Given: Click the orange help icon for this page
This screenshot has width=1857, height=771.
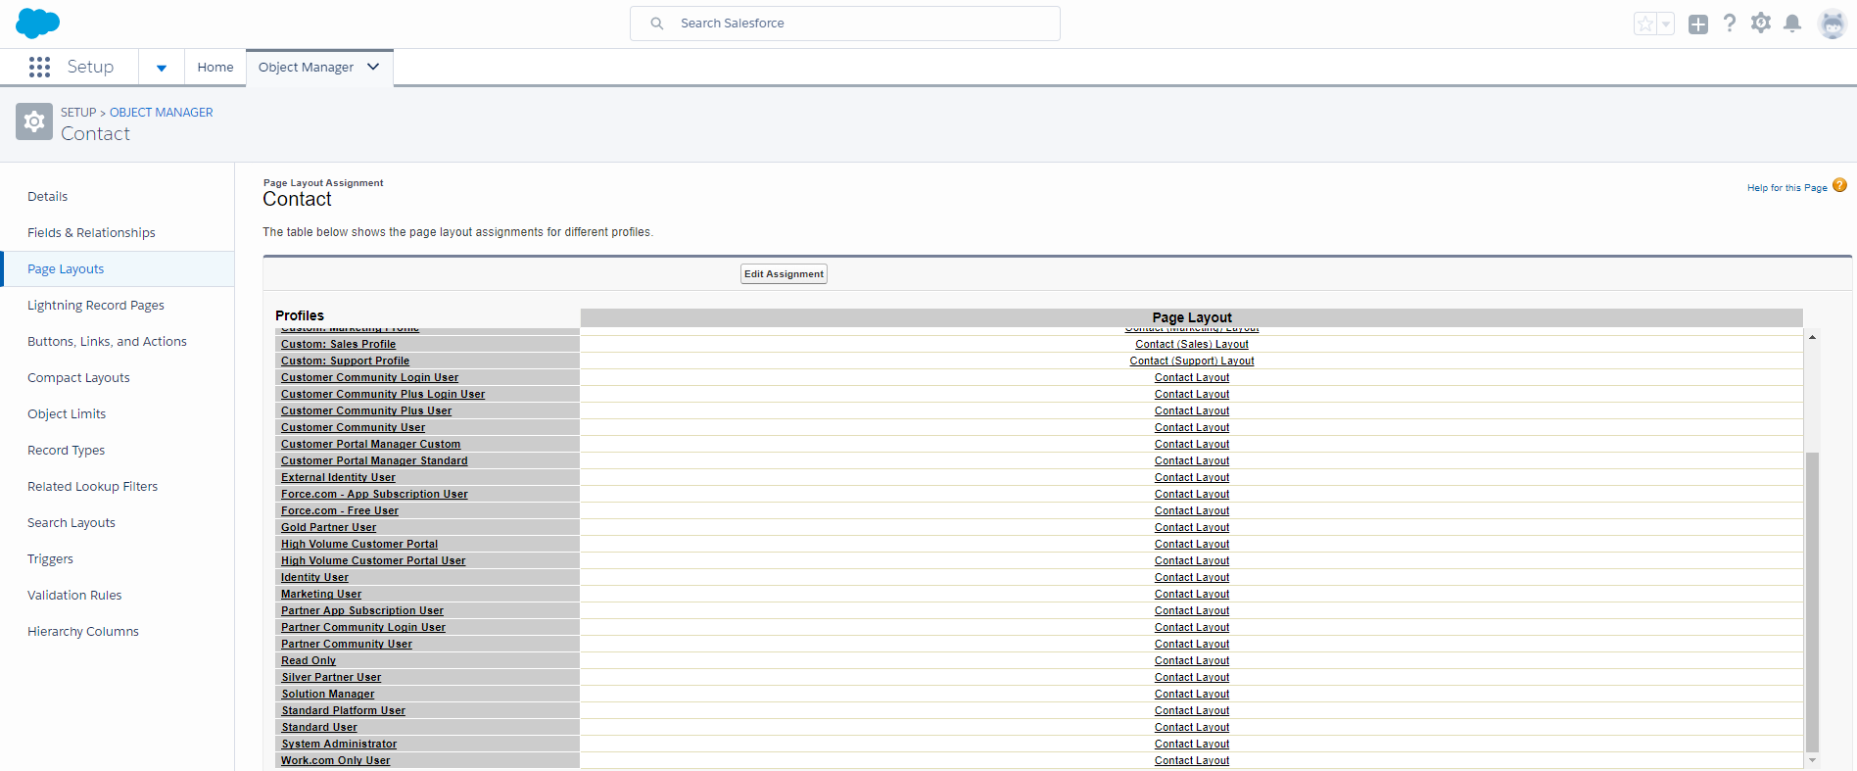Looking at the screenshot, I should coord(1839,186).
